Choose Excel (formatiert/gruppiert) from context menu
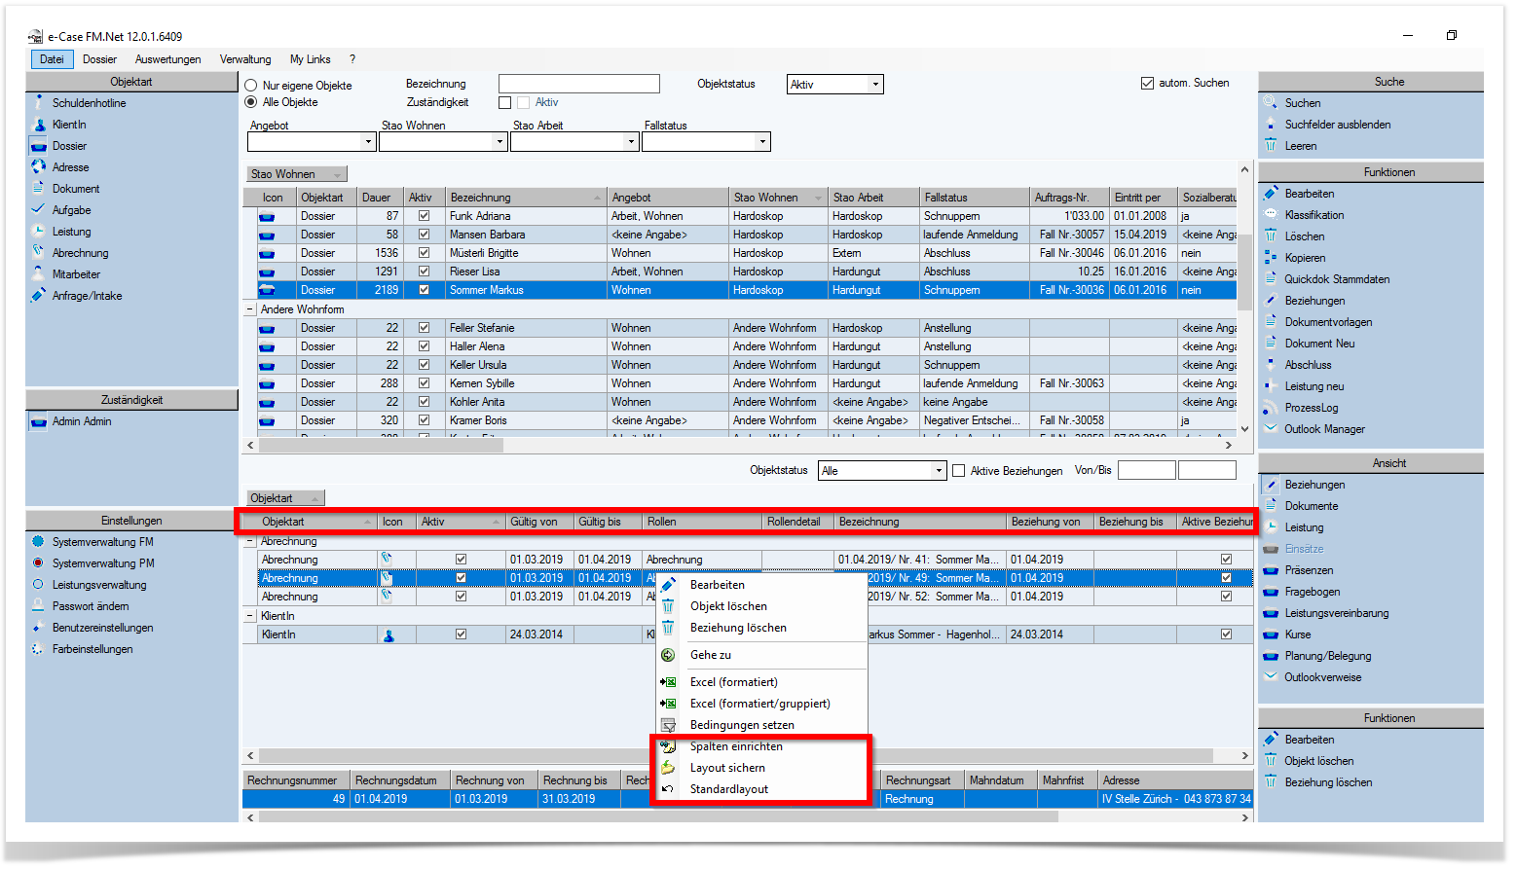Viewport: 1517px width, 870px height. tap(759, 704)
